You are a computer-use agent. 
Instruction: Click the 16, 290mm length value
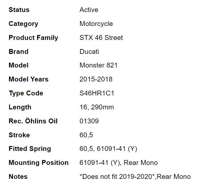click(x=96, y=107)
